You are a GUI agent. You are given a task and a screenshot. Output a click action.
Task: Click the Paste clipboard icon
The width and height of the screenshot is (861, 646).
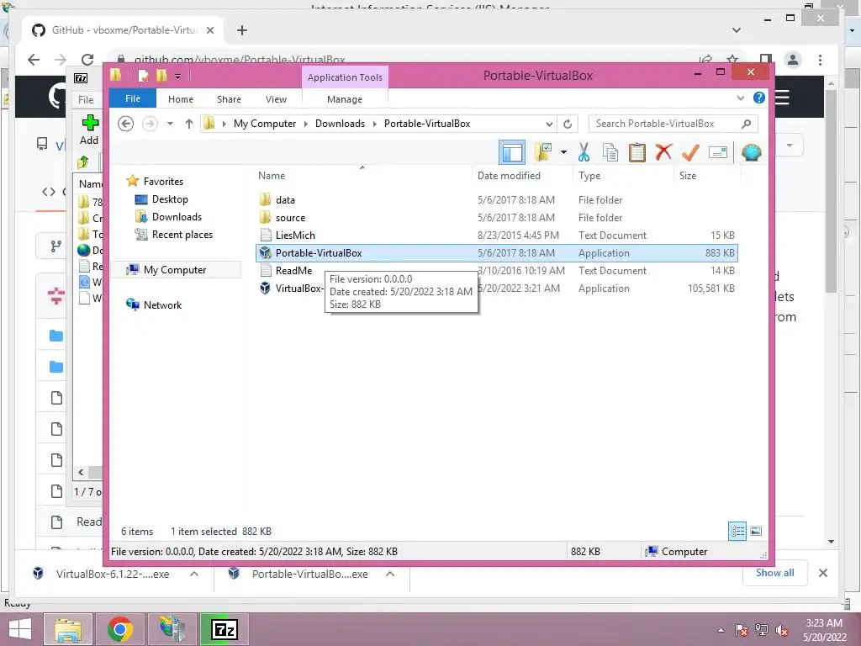637,152
